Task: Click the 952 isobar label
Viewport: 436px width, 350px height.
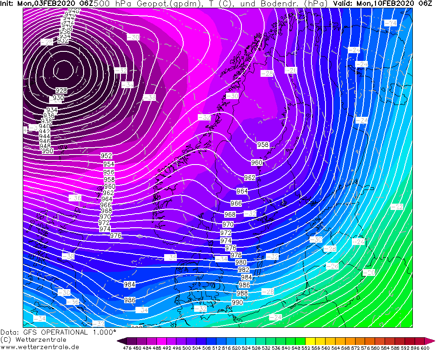Action: [106, 156]
